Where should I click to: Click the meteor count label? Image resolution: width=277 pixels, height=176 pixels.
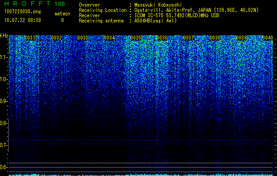coord(63,14)
